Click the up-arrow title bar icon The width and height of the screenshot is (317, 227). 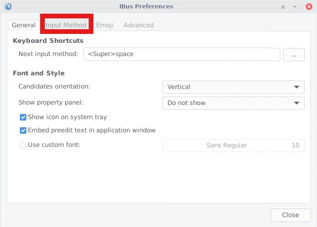coord(283,7)
